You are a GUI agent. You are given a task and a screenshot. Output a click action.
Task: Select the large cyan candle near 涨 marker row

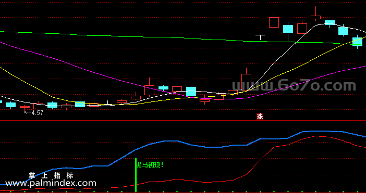coord(191,92)
